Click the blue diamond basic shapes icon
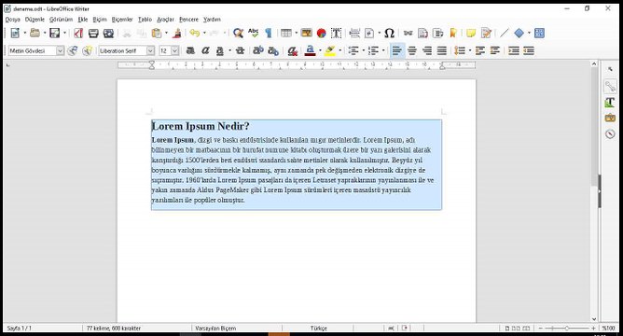The image size is (623, 336). point(519,33)
